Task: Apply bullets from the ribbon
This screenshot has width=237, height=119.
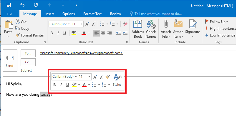Action: pos(102,24)
